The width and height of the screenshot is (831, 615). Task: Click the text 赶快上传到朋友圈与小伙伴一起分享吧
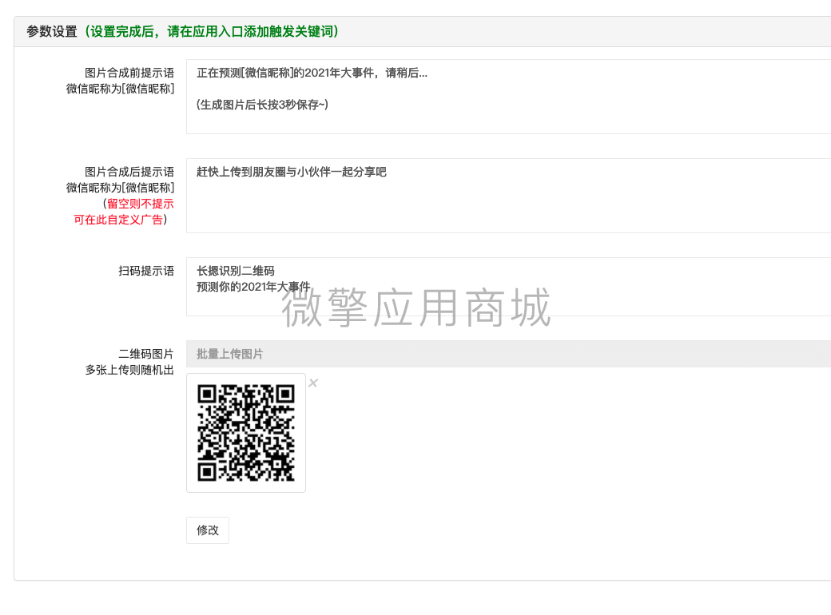[x=292, y=172]
